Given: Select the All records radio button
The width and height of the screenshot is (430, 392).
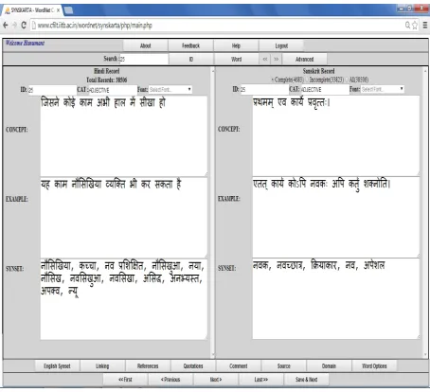Looking at the screenshot, I should click(x=347, y=80).
